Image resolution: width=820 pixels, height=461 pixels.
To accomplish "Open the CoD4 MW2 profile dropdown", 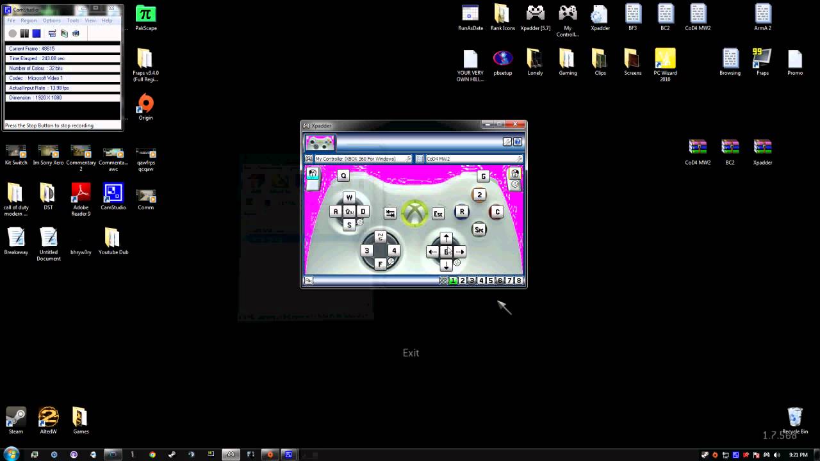I will 474,159.
